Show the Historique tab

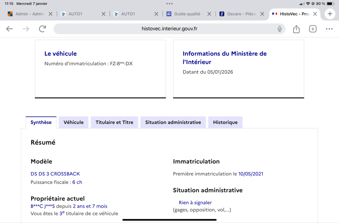coord(225,123)
